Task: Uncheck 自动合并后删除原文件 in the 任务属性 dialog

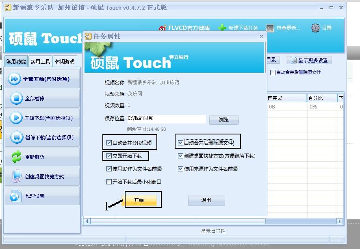Action: [x=180, y=143]
